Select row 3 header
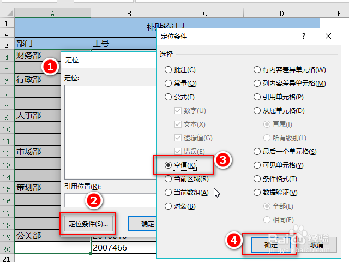The width and height of the screenshot is (349, 262). pyautogui.click(x=7, y=45)
